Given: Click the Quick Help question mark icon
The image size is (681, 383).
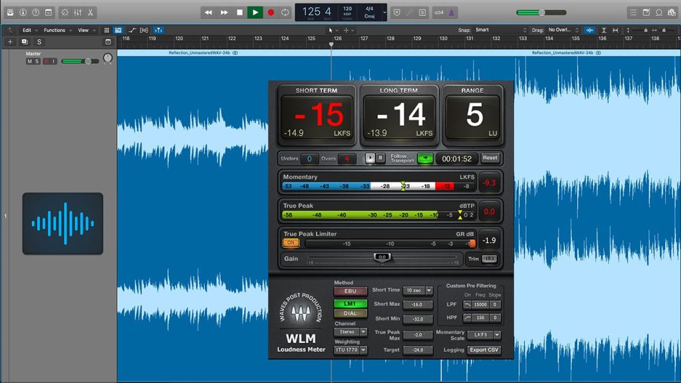Looking at the screenshot, I should click(35, 12).
